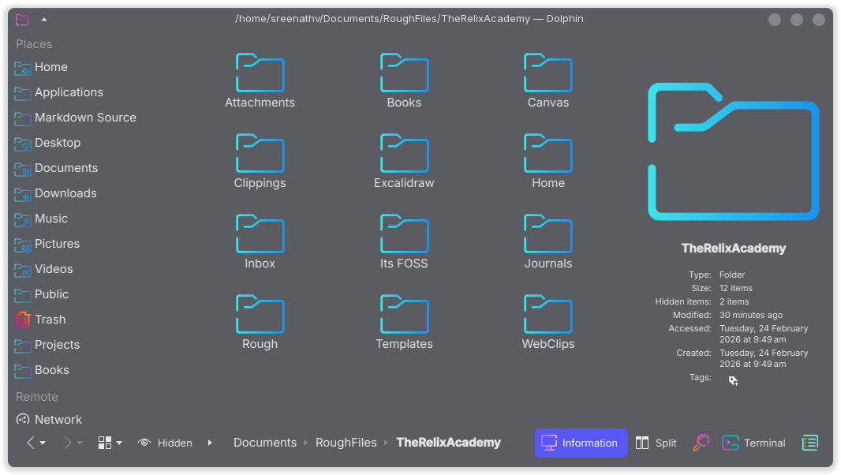Go to Music place

click(x=41, y=219)
